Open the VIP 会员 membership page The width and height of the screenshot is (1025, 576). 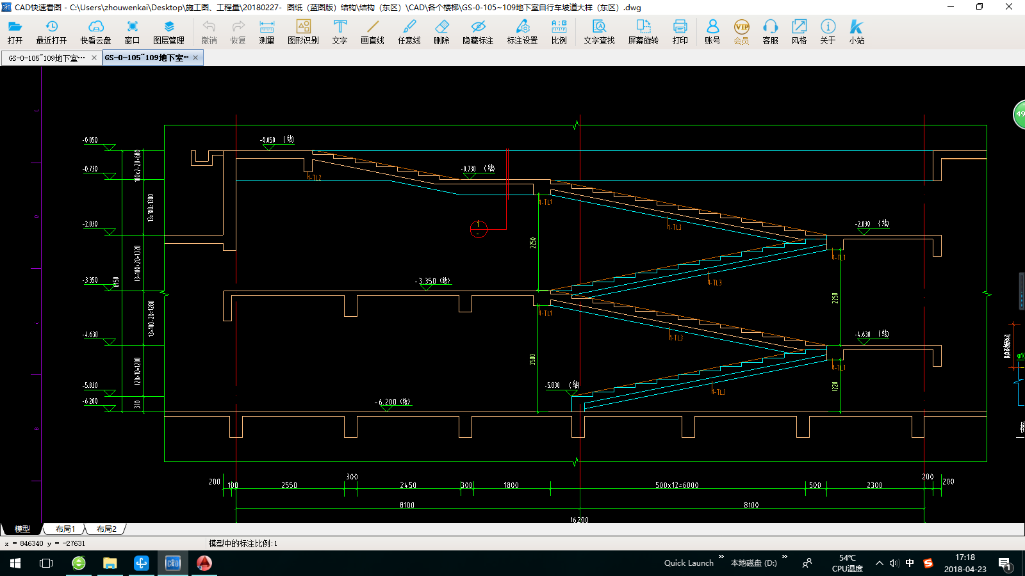click(x=741, y=32)
